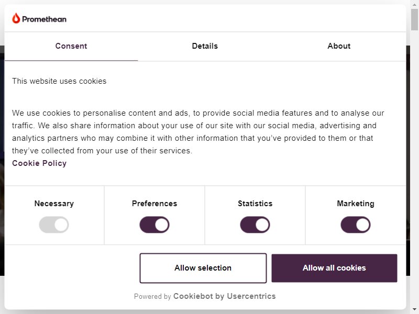The height and width of the screenshot is (314, 419).
Task: Click the scrollbar down arrow
Action: point(414,310)
